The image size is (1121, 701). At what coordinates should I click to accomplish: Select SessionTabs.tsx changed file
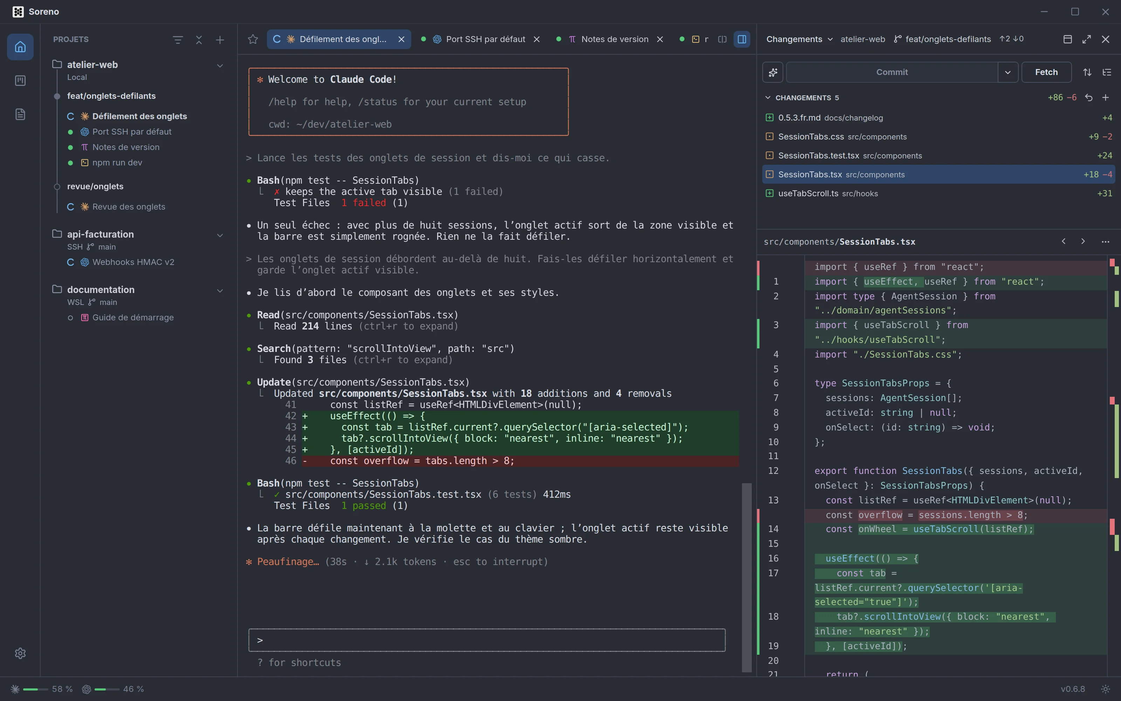tap(938, 174)
